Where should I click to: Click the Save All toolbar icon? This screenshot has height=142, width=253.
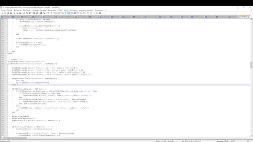coord(11,13)
